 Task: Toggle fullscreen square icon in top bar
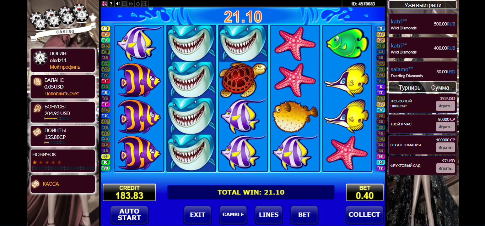pos(124,4)
